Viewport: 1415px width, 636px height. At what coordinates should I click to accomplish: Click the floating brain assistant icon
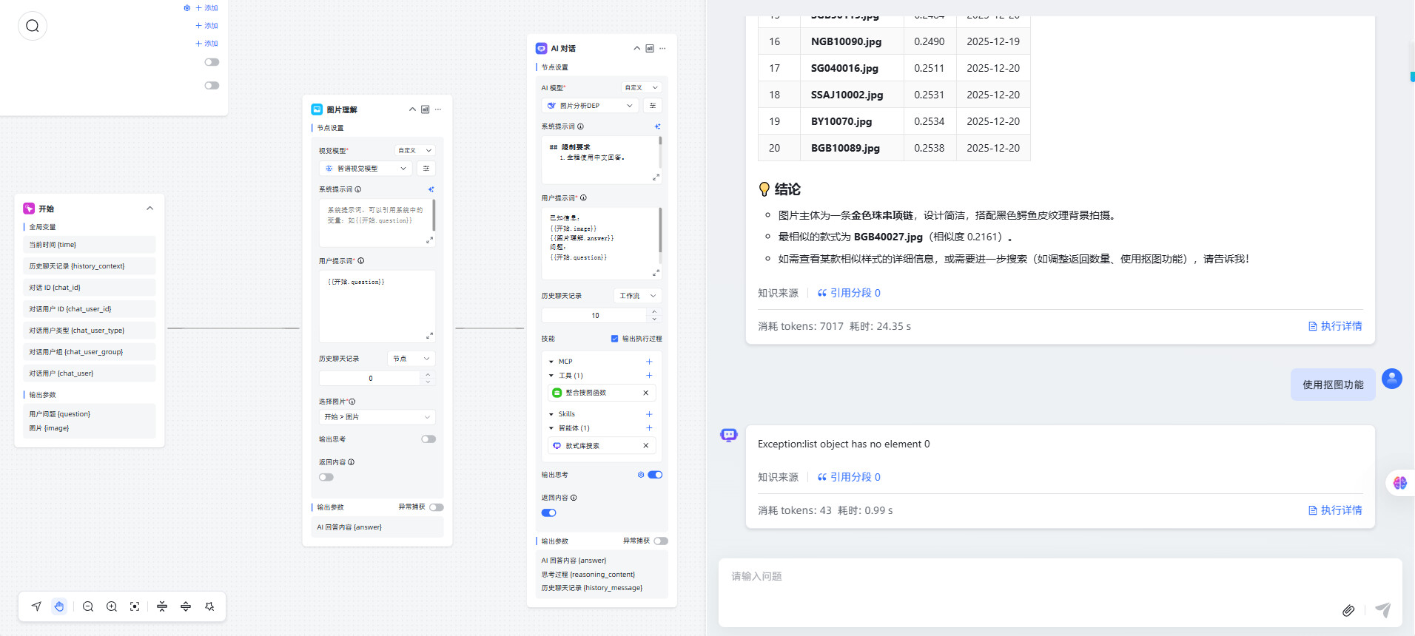pyautogui.click(x=1399, y=483)
